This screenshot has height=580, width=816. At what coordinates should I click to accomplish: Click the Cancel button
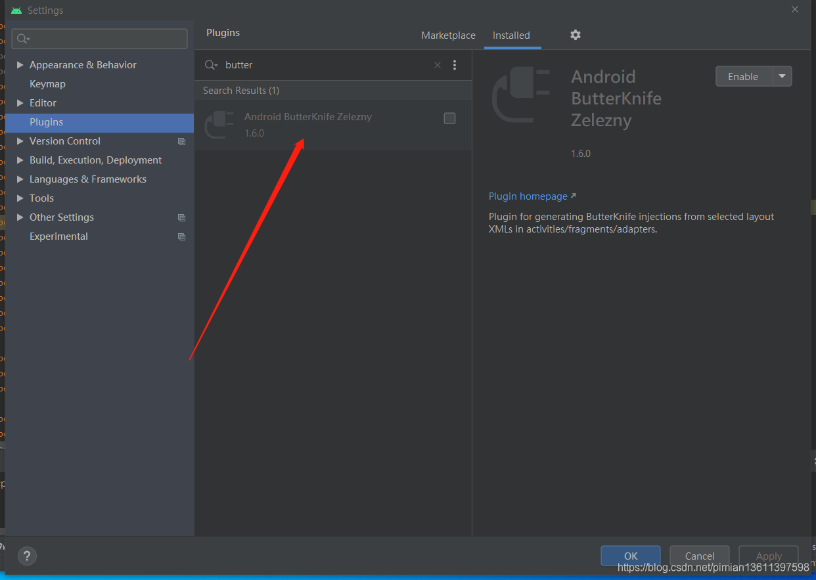[700, 556]
